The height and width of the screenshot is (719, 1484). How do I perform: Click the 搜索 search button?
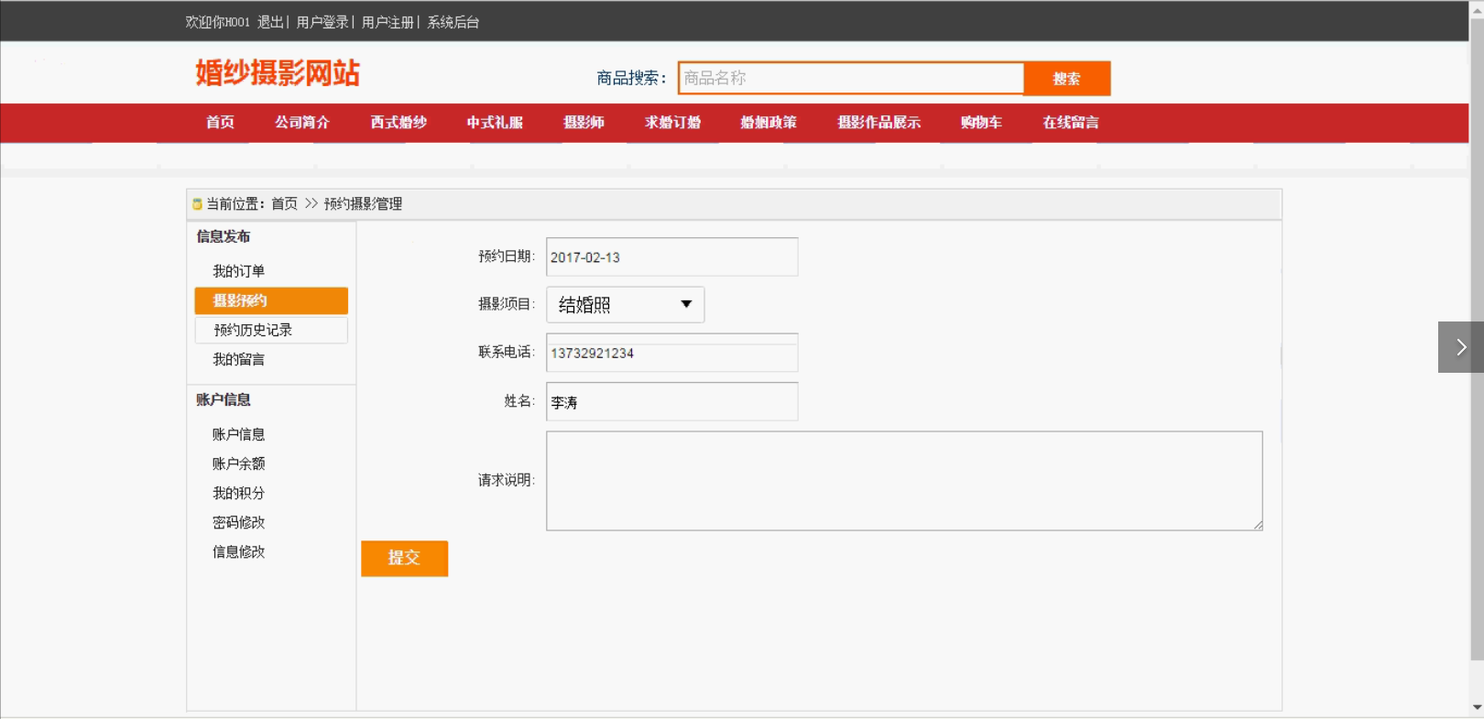1066,79
